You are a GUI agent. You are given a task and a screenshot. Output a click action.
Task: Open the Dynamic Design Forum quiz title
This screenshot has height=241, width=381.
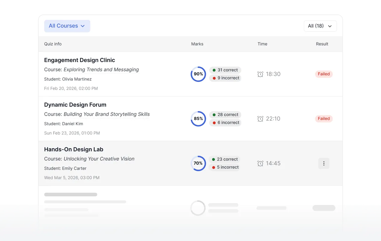pos(75,105)
